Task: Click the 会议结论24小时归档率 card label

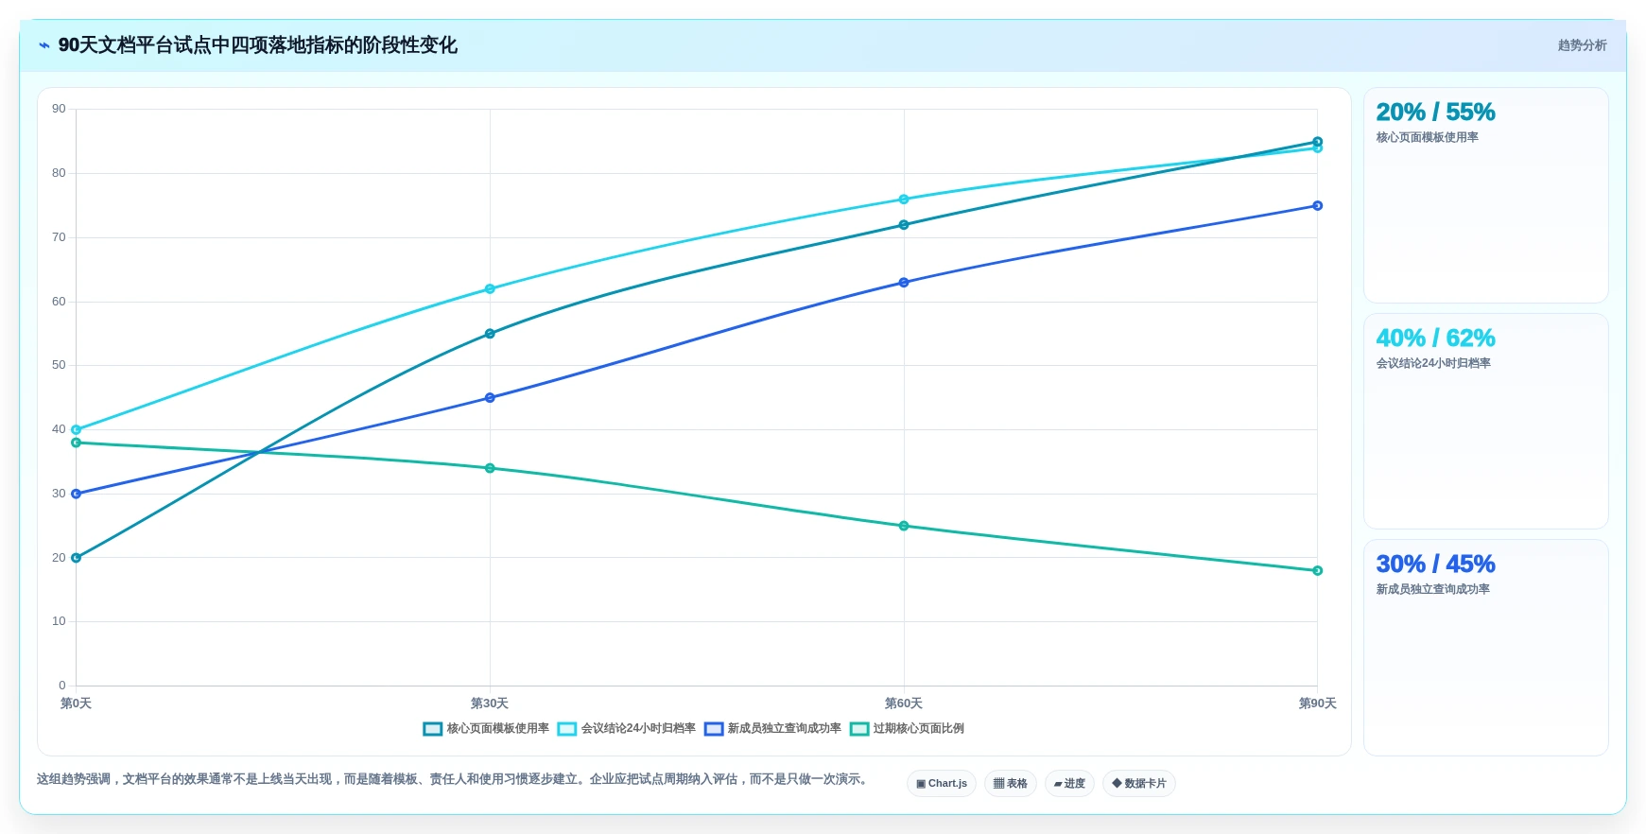Action: [x=1433, y=364]
